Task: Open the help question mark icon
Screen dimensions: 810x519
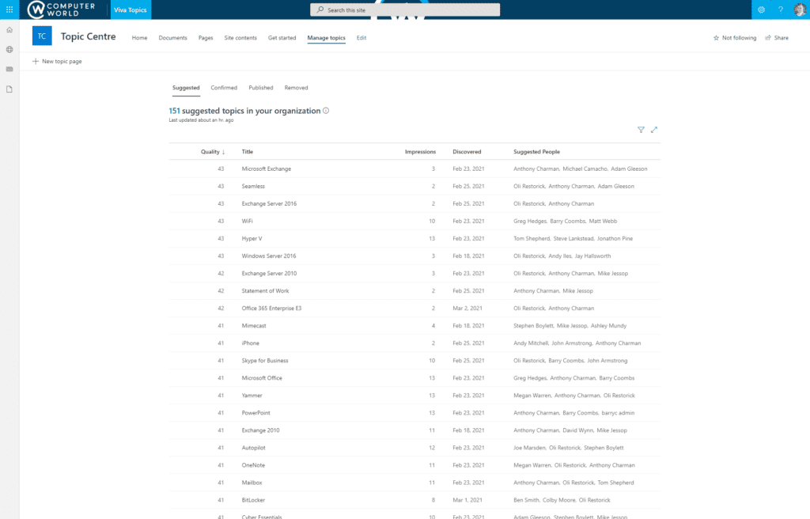Action: tap(781, 9)
